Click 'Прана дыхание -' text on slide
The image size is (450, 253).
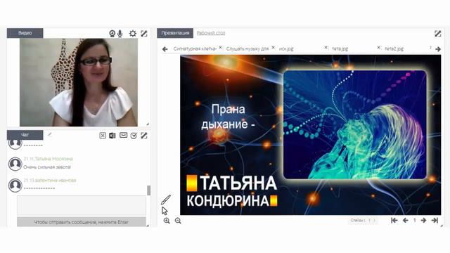tap(228, 117)
